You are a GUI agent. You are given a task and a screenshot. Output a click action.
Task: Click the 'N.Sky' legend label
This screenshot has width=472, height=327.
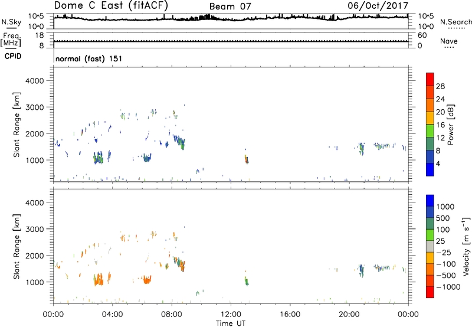coord(11,22)
